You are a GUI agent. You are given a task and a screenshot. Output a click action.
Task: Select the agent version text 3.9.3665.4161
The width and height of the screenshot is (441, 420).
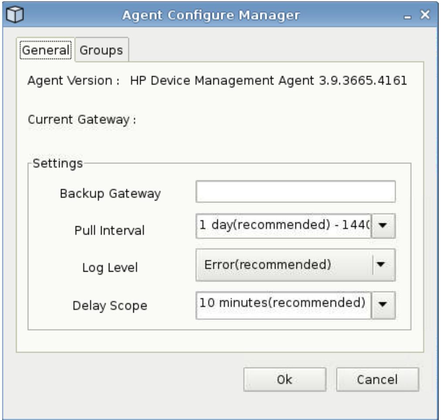[x=363, y=81]
